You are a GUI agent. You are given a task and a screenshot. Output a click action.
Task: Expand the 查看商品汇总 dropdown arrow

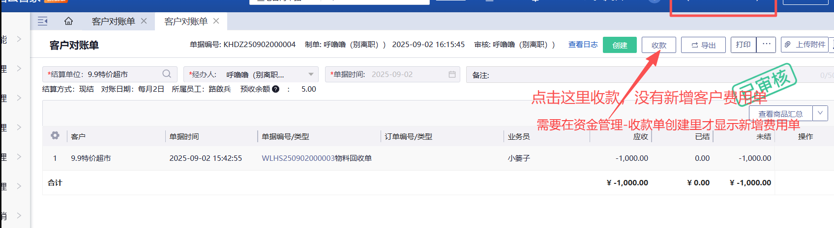coord(820,113)
